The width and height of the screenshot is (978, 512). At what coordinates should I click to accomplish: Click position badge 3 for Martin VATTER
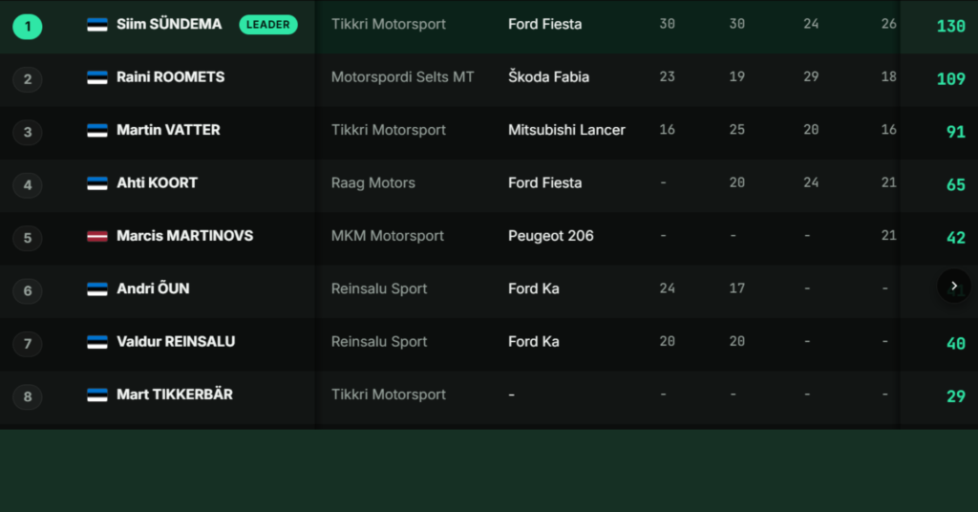tap(28, 132)
